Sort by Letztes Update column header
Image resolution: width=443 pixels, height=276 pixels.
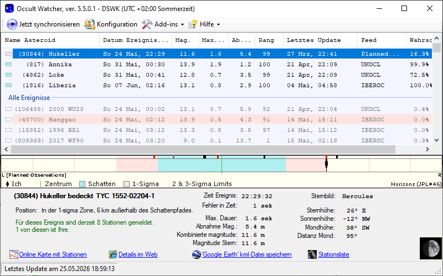tap(321, 40)
